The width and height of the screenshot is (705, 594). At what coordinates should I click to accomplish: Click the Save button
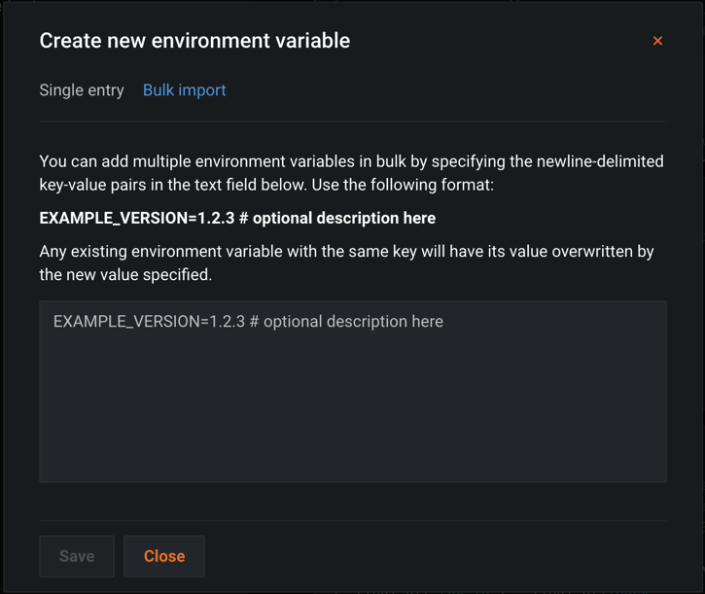[77, 556]
